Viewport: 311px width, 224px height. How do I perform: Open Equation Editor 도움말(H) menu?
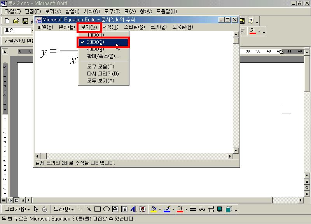(182, 27)
